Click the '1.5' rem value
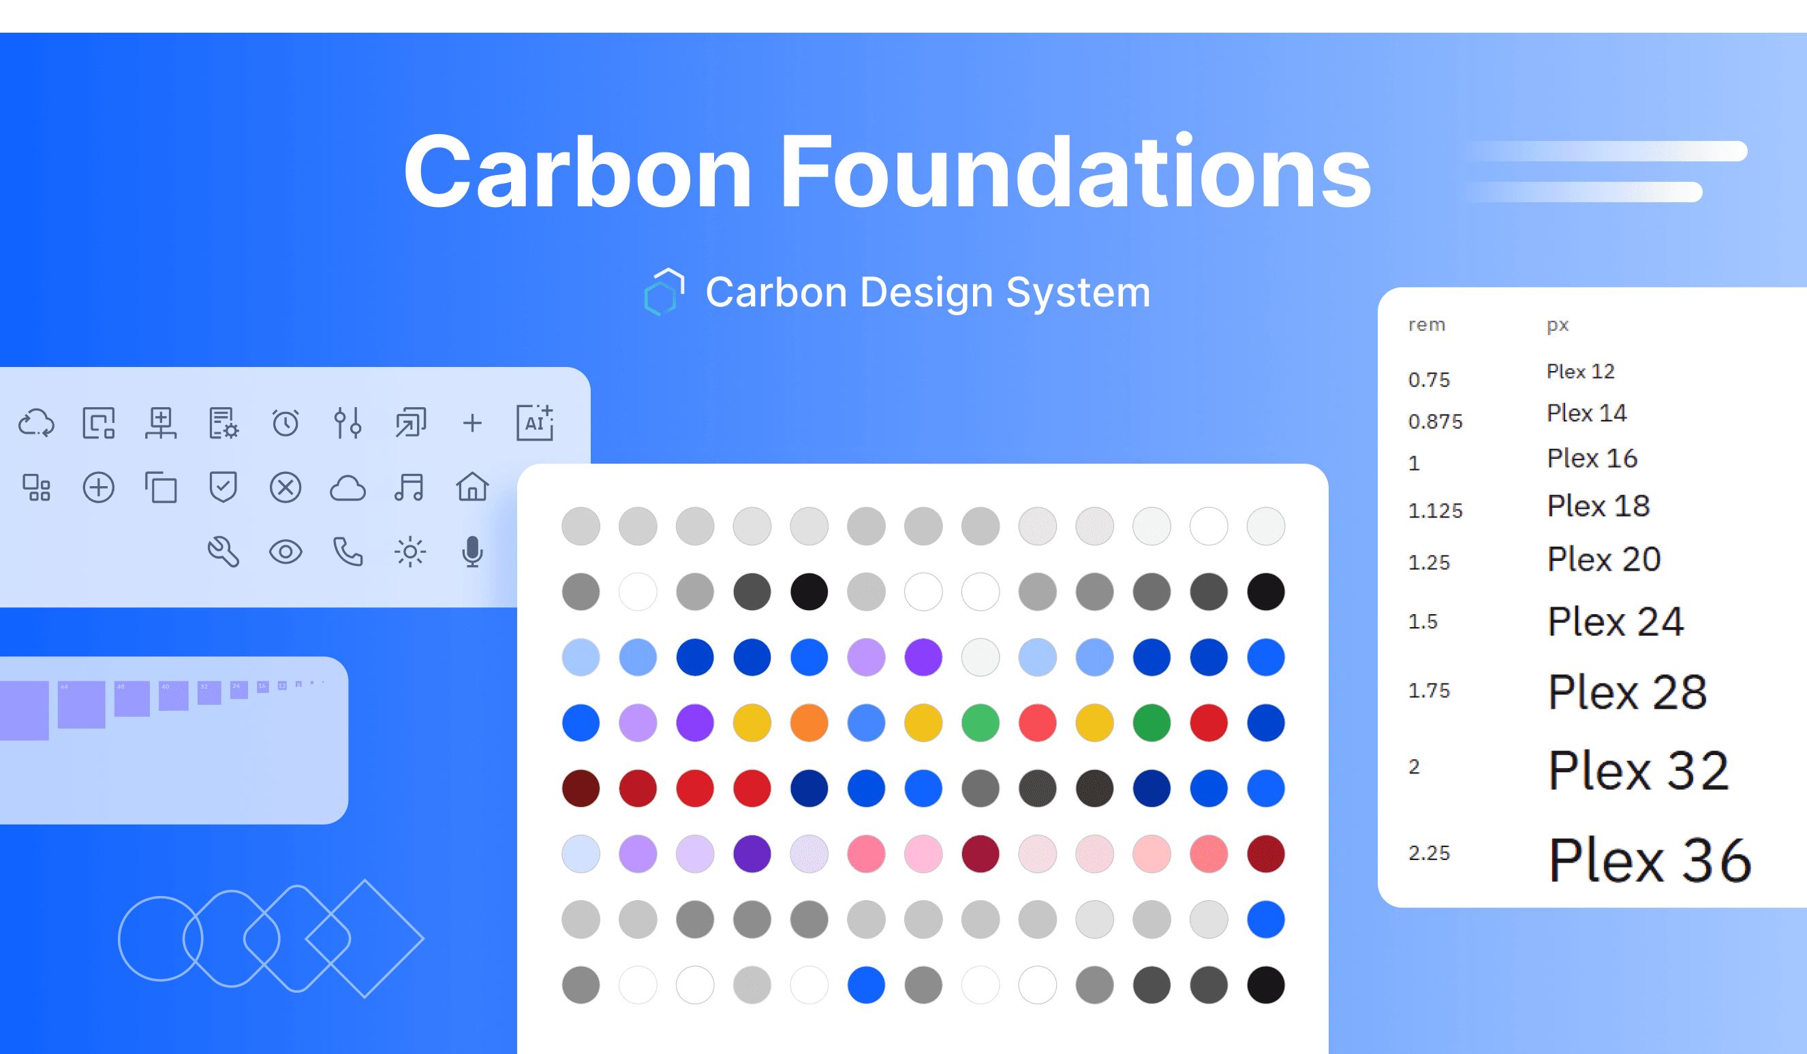 click(1423, 622)
